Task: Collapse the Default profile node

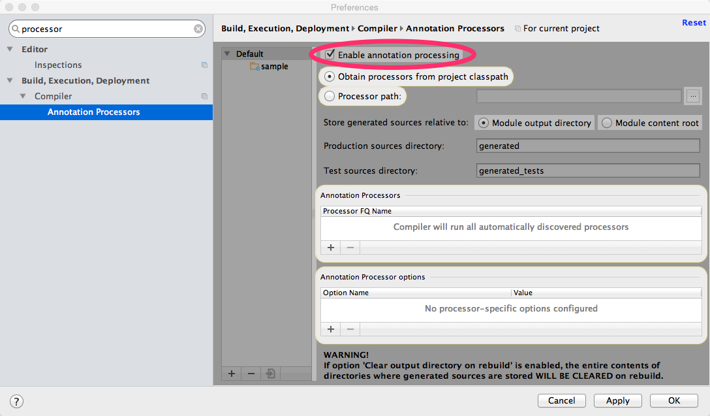Action: pyautogui.click(x=227, y=54)
